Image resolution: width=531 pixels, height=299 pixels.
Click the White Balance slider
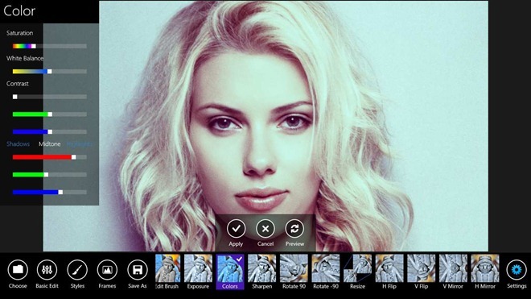click(49, 72)
